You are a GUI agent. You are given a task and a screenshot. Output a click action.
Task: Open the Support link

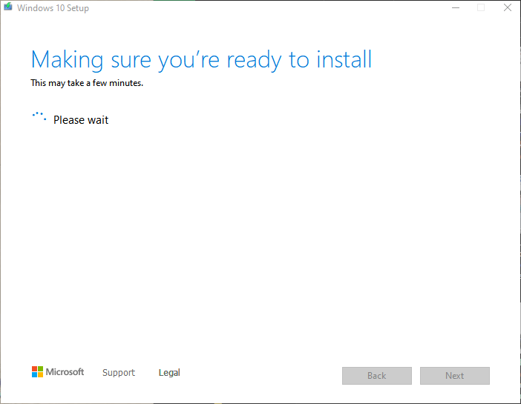119,372
